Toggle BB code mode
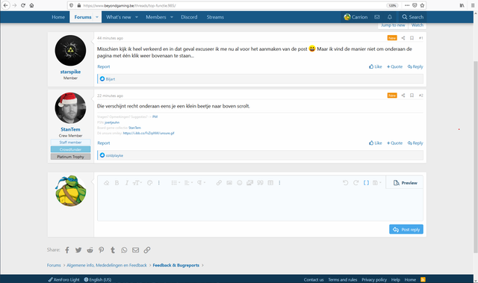 coord(366,183)
